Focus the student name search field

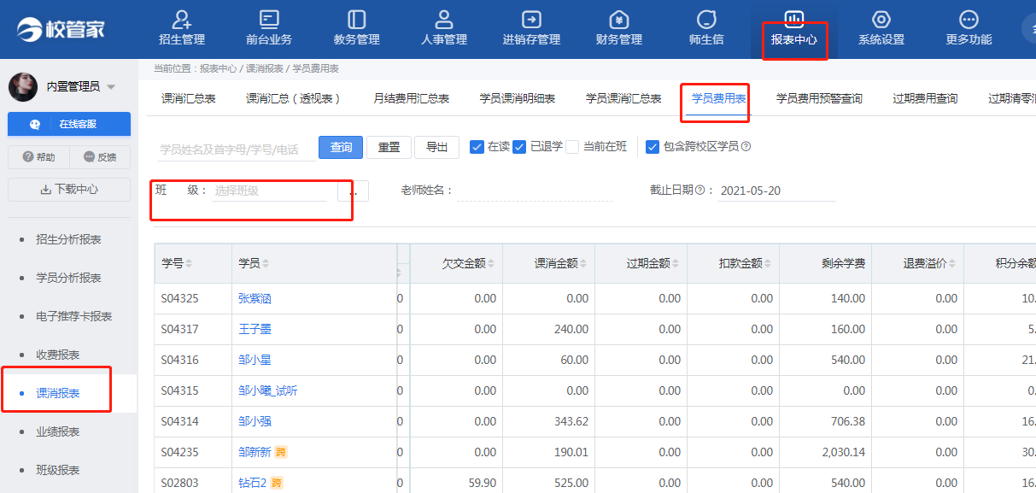click(x=237, y=149)
